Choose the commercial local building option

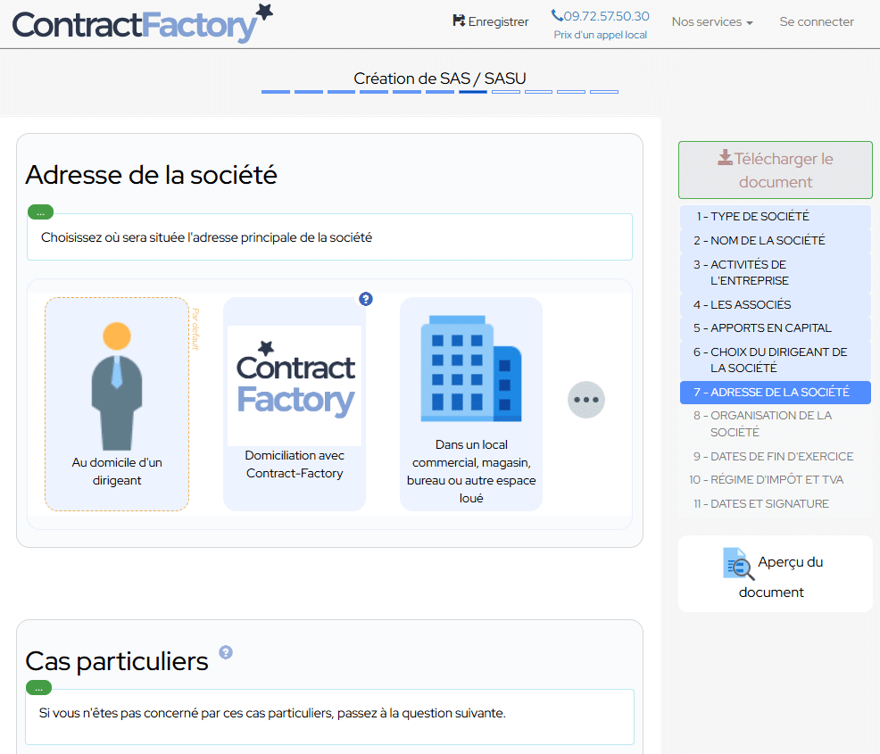click(470, 403)
